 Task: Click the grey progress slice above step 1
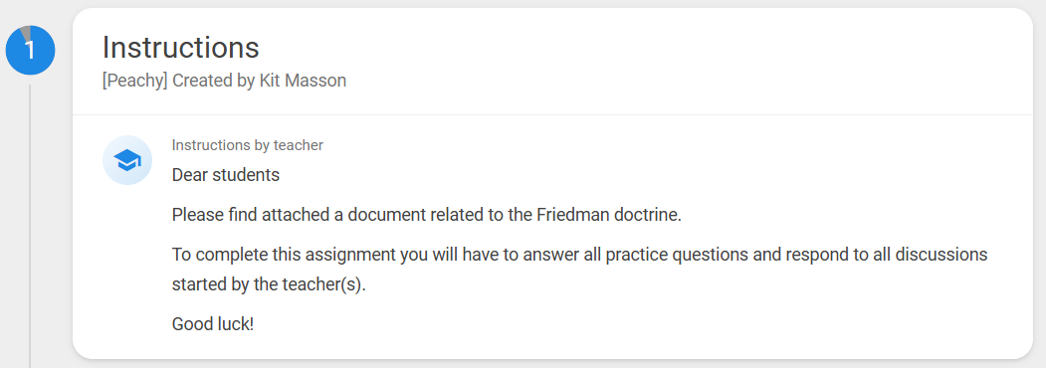pos(26,32)
